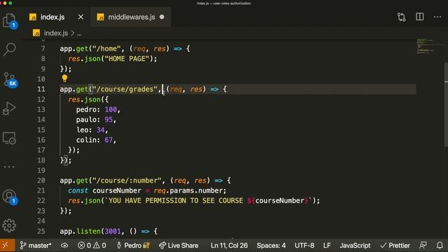The height and width of the screenshot is (252, 448).
Task: Open the Explorer view in activity bar
Action: pyautogui.click(x=9, y=21)
